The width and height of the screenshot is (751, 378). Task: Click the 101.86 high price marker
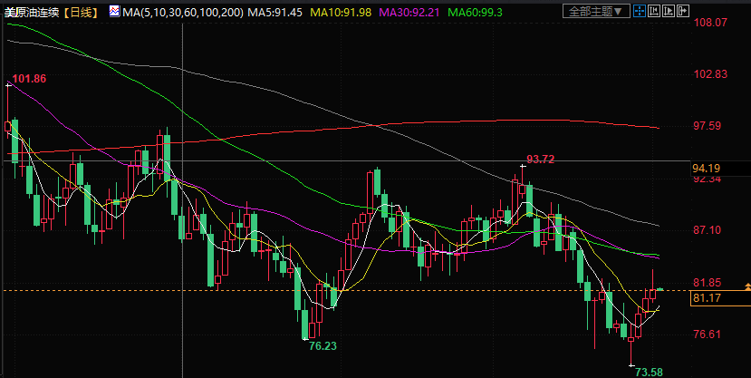click(30, 79)
